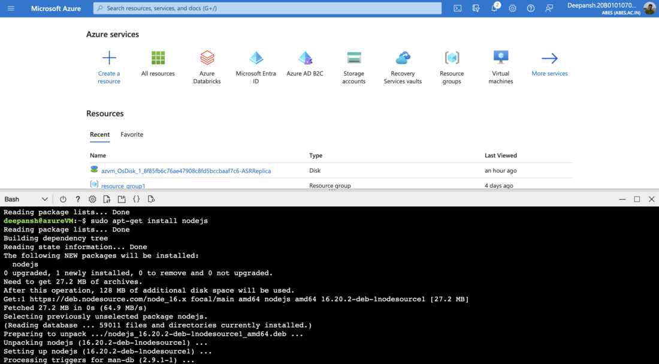The height and width of the screenshot is (364, 659).
Task: Click the Create a resource label
Action: tap(109, 77)
